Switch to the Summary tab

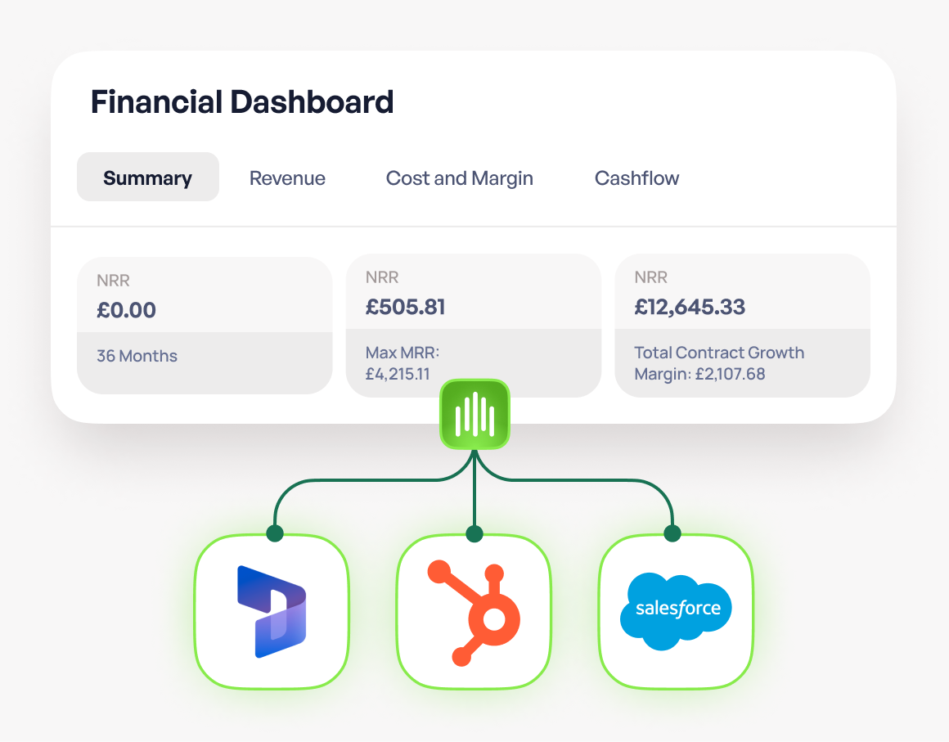147,178
